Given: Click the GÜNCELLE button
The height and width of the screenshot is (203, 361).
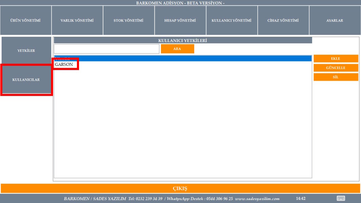Looking at the screenshot, I should click(336, 68).
